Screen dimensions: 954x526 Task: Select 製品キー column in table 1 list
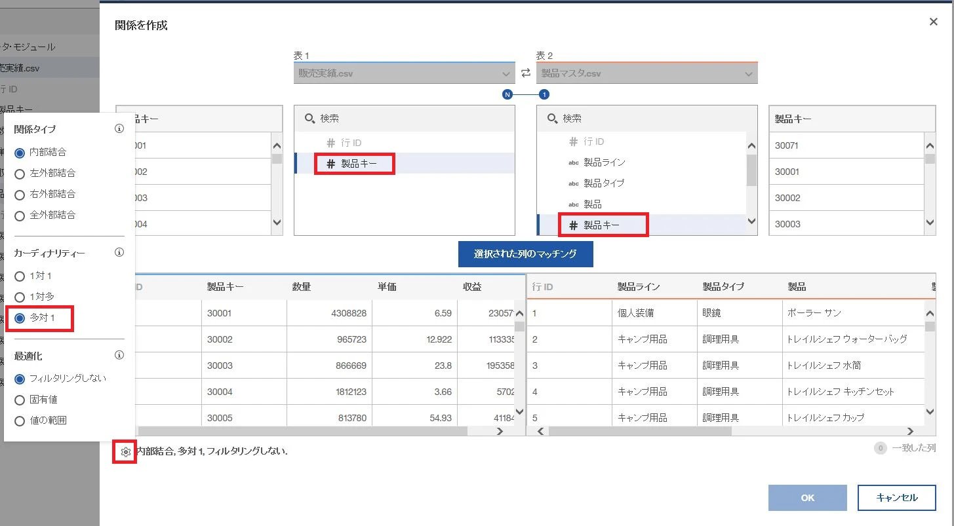click(405, 164)
